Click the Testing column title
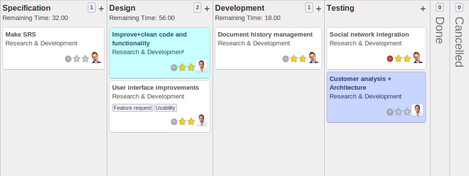This screenshot has height=176, width=469. click(x=340, y=8)
